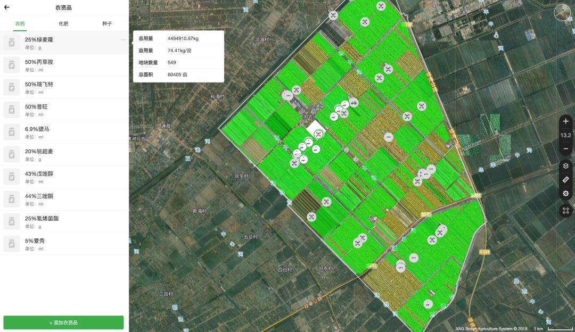Click the white highlighted field block on map
Screen dimensions: 575x332
coord(317,131)
